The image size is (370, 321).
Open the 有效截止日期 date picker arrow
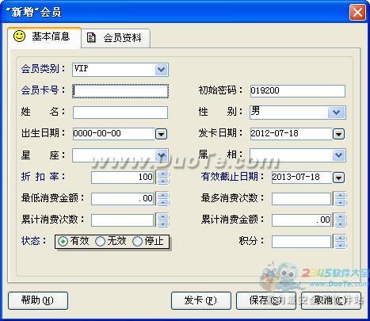(339, 178)
